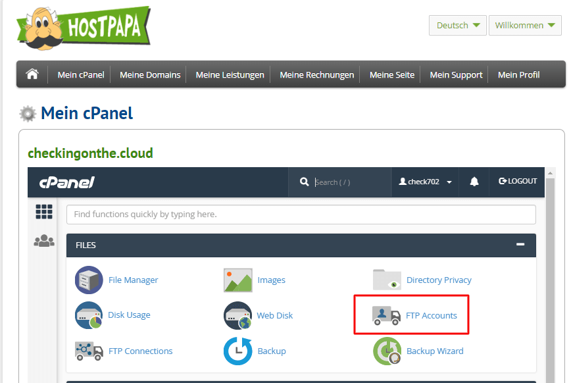Viewport: 569px width, 383px height.
Task: Open the Willkommen dropdown
Action: pos(525,26)
